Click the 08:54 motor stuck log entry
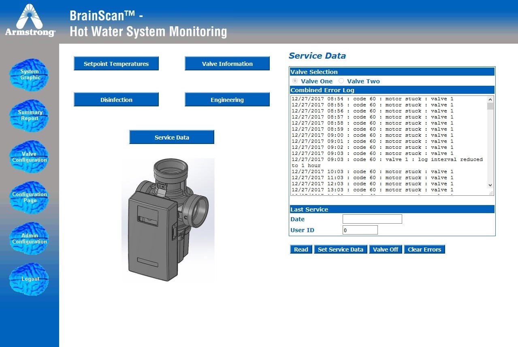This screenshot has height=347, width=518. click(372, 99)
